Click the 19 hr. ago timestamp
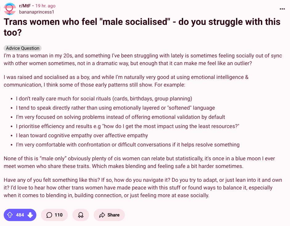Image resolution: width=290 pixels, height=226 pixels. 45,6
